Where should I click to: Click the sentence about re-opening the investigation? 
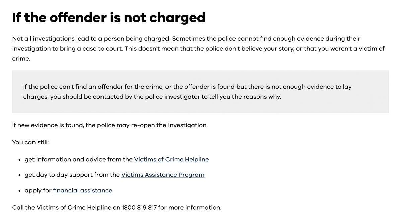click(x=110, y=125)
